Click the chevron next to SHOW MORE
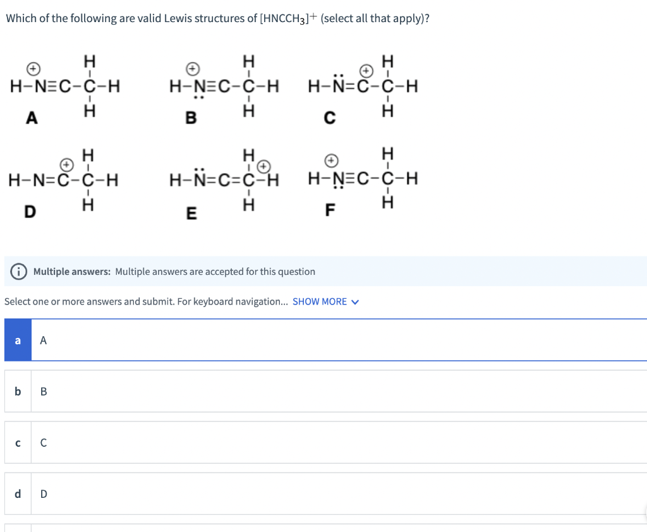This screenshot has width=647, height=532. point(354,301)
